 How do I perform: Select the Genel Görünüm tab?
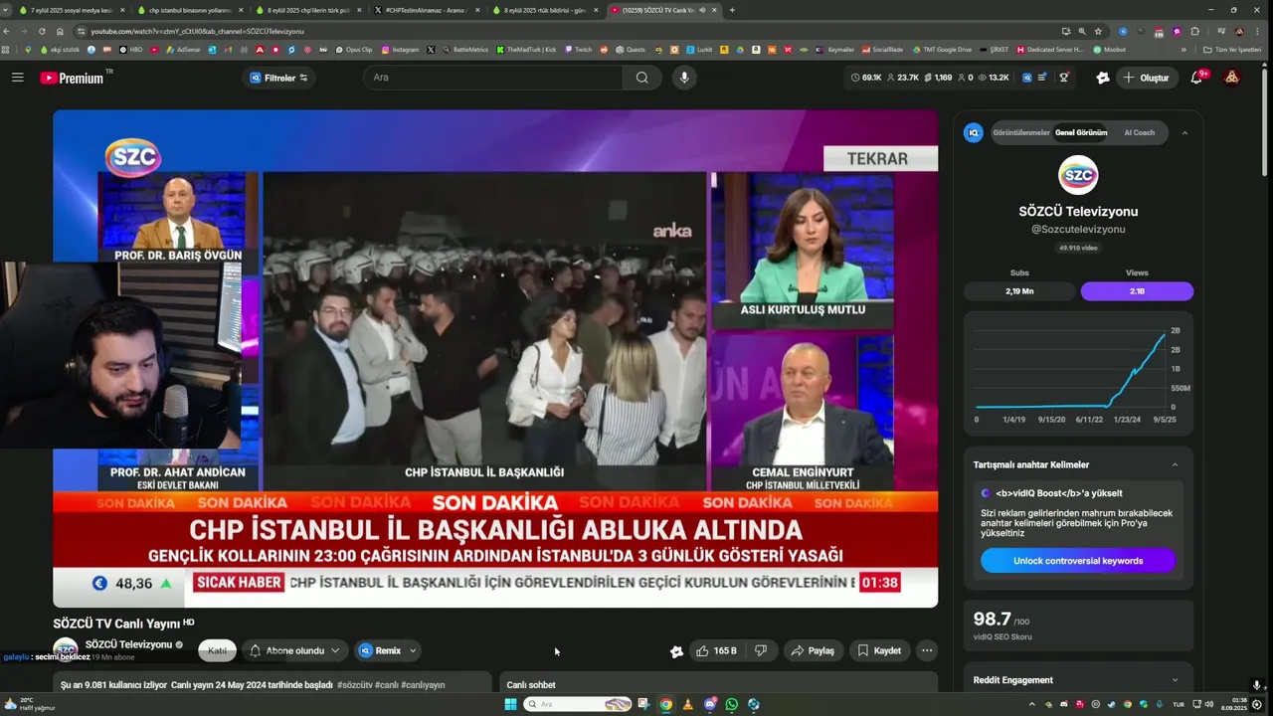pos(1081,132)
